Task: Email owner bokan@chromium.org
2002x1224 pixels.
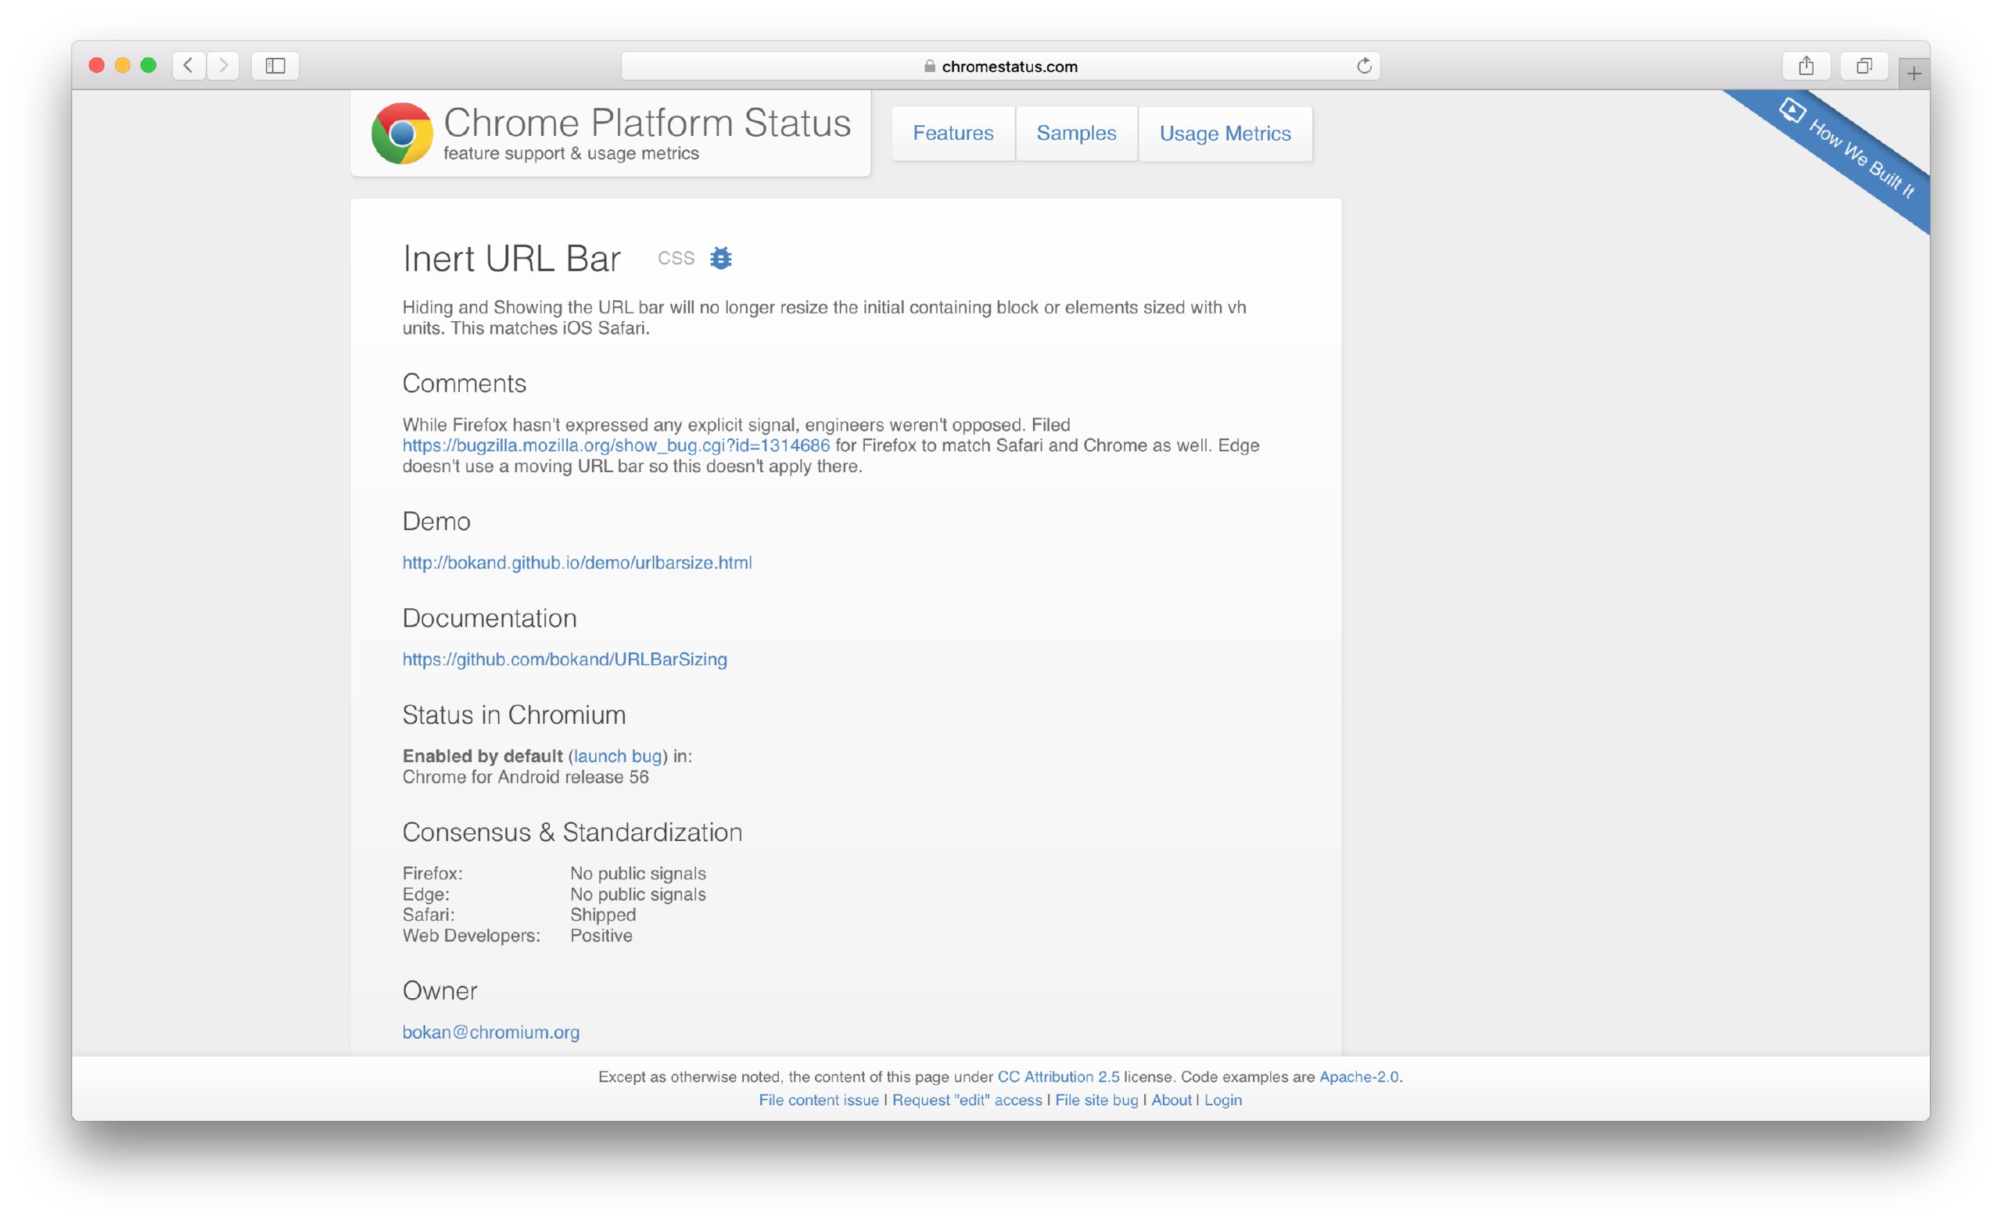Action: [491, 1032]
